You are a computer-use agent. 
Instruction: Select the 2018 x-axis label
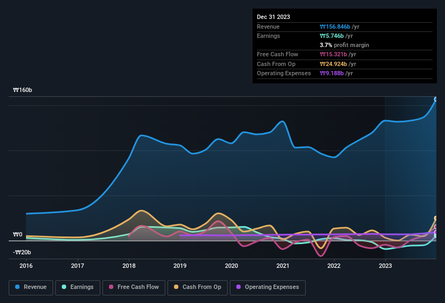(129, 266)
